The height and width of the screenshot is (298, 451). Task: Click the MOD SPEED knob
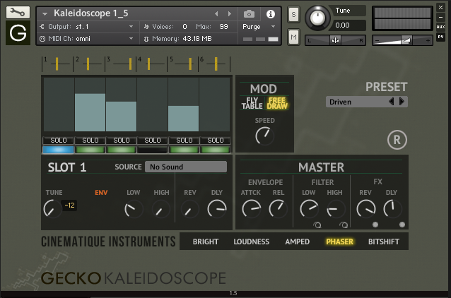(264, 136)
